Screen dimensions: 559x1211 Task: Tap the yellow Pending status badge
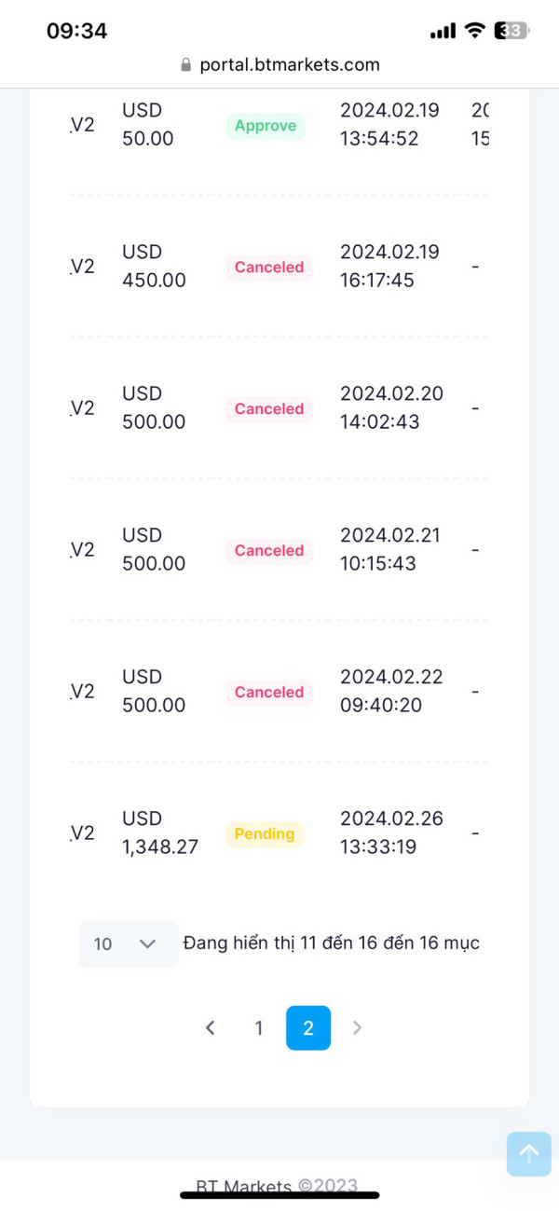265,833
